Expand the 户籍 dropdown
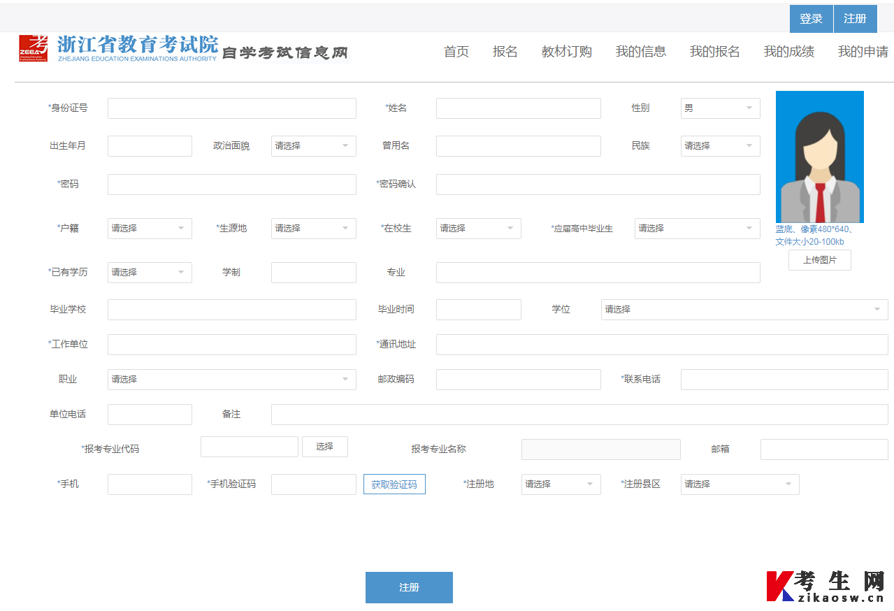The height and width of the screenshot is (611, 894). tap(150, 229)
